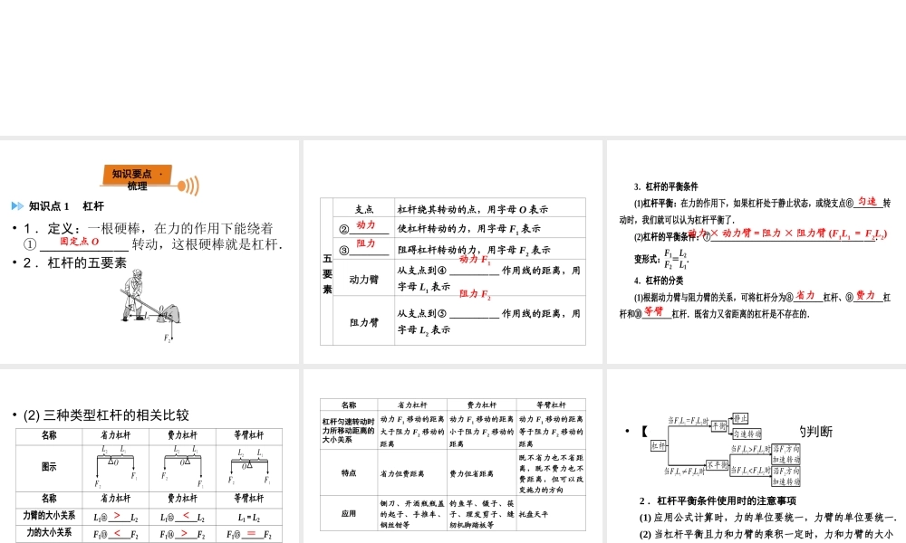Image resolution: width=906 pixels, height=543 pixels.
Task: Click the 杠杆 root box in flowchart
Action: 658,445
